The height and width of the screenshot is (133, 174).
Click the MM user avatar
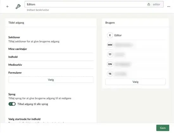(110, 45)
